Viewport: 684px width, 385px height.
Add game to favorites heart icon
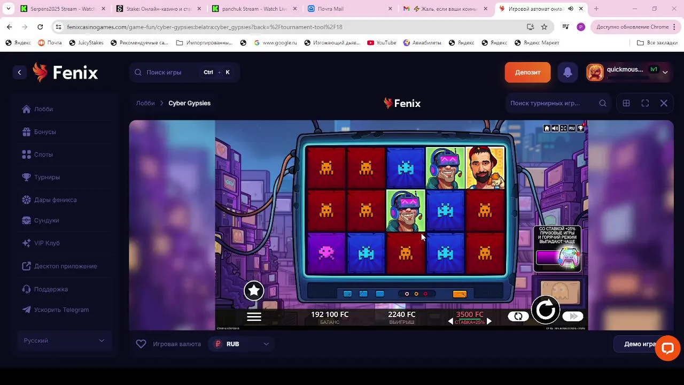141,344
